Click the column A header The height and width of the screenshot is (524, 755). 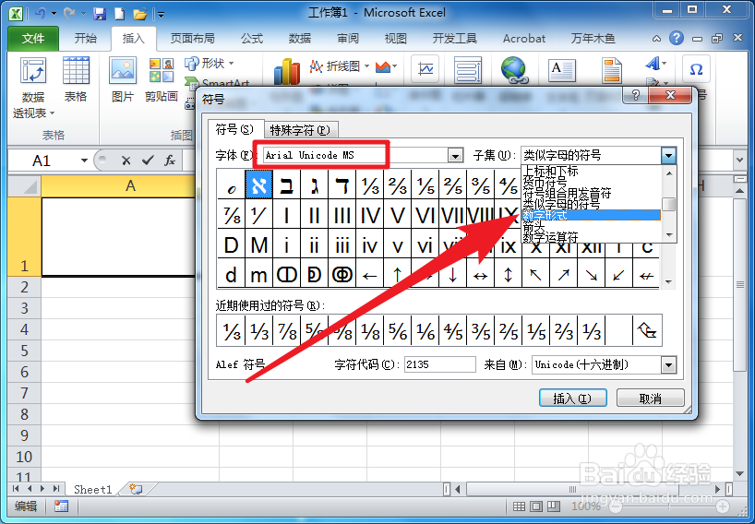coord(130,185)
